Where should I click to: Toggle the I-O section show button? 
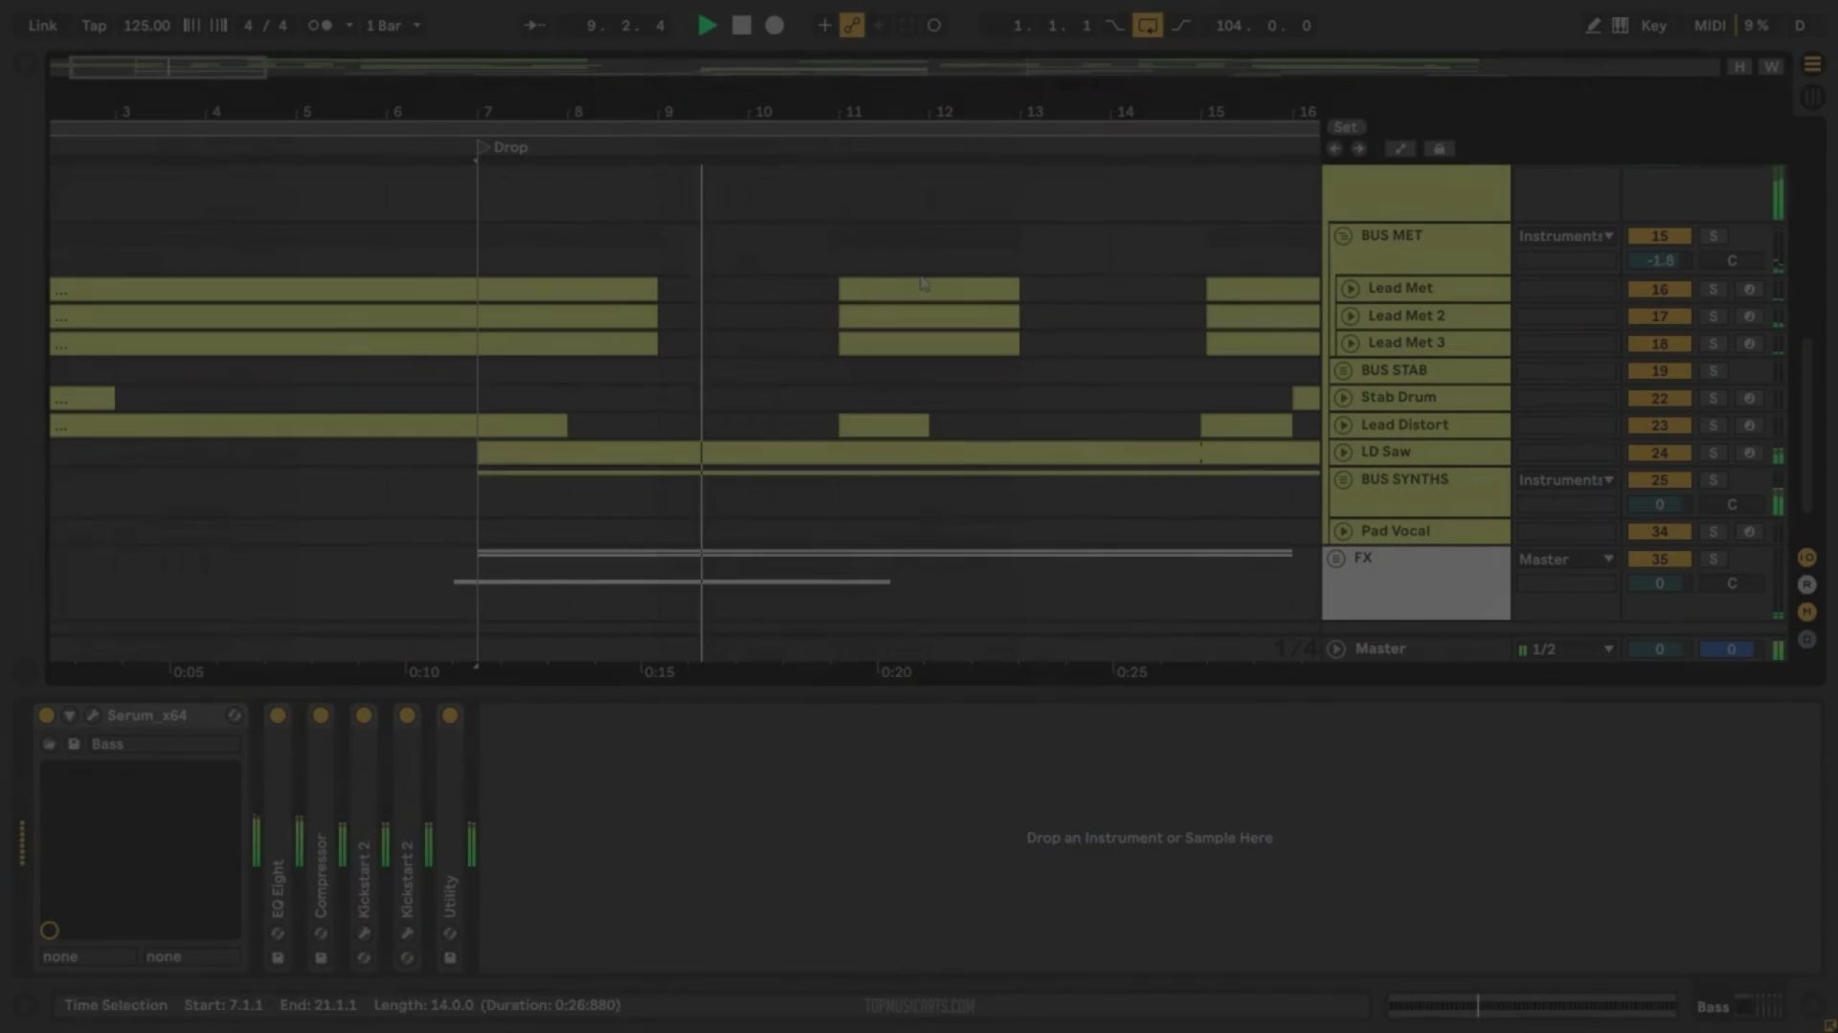click(1806, 558)
